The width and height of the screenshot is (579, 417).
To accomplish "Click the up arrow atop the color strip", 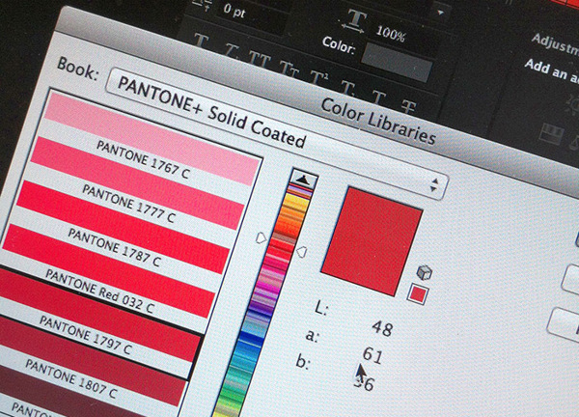I will tap(304, 180).
